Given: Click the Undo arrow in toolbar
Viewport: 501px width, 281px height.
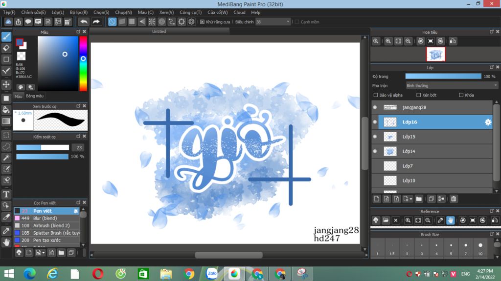Looking at the screenshot, I should tap(84, 21).
